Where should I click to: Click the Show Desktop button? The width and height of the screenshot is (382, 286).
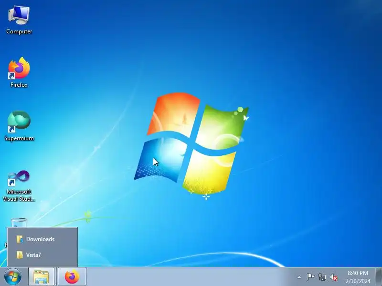378,277
